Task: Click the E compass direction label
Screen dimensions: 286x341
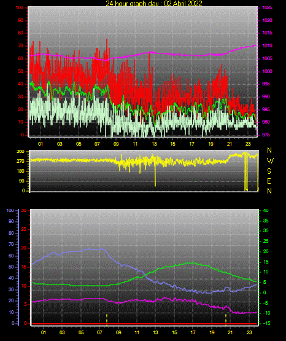Action: (269, 181)
